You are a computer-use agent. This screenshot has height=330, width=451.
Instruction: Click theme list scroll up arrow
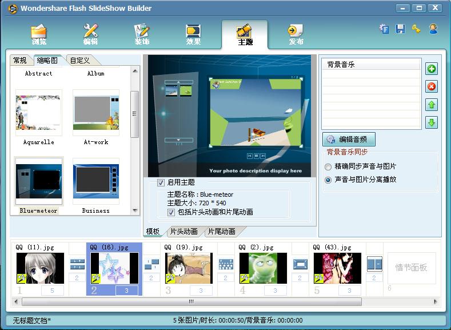click(135, 71)
